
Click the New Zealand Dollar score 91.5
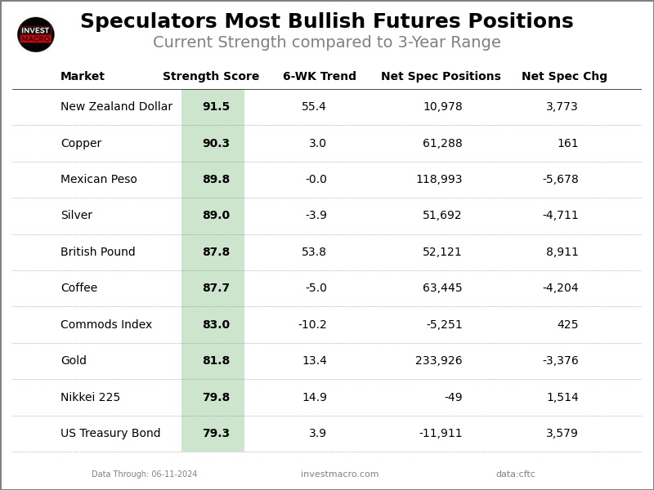[x=216, y=107]
